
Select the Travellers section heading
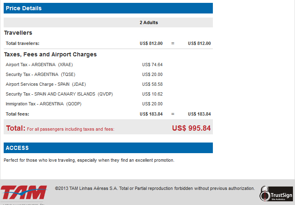(x=18, y=33)
